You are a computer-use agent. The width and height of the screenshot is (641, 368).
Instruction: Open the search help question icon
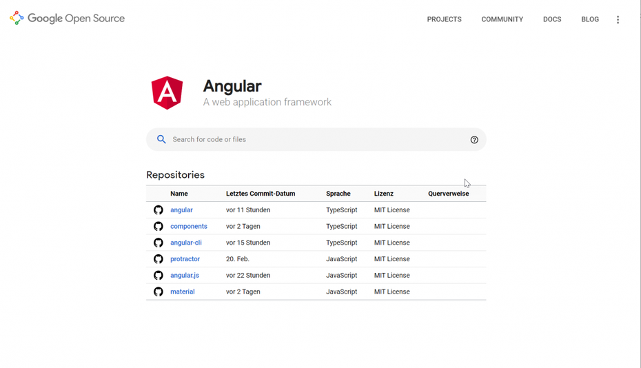click(474, 140)
